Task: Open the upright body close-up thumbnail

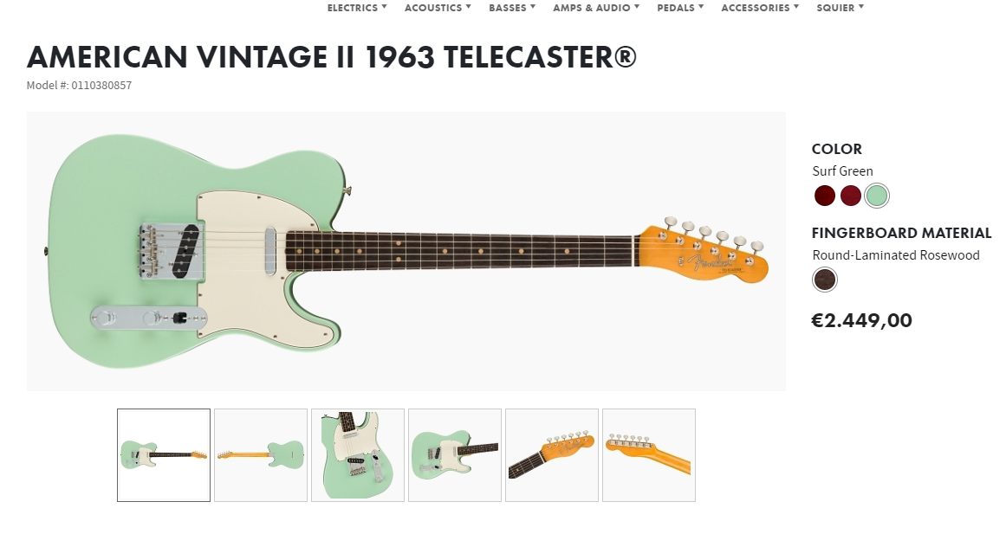Action: click(x=357, y=455)
